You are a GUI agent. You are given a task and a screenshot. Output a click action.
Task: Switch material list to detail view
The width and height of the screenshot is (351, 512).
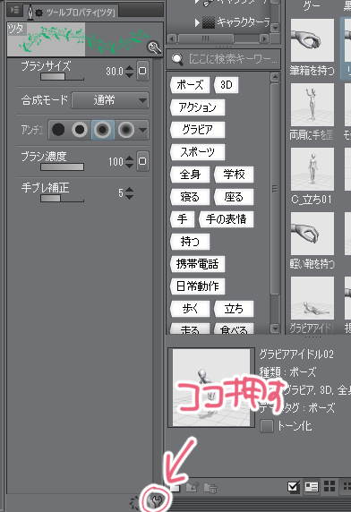312,487
